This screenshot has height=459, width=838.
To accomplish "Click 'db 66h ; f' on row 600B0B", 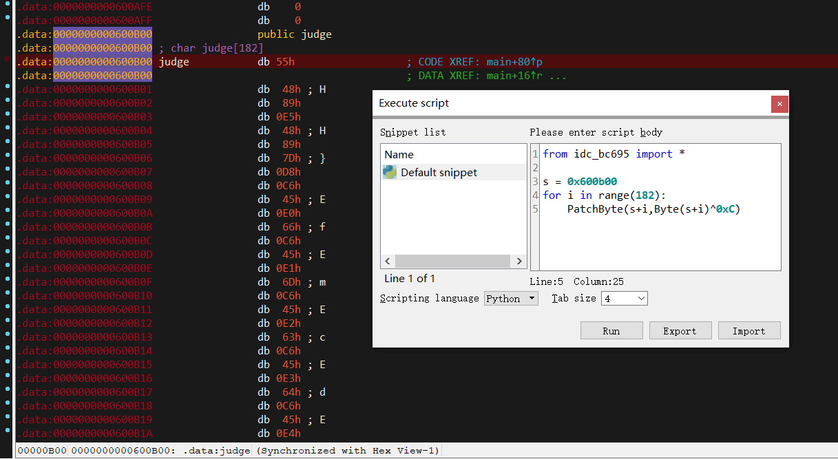I will (x=292, y=227).
